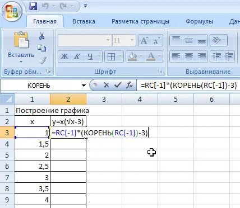The image size is (240, 208).
Task: Redo the last action
Action: (x=63, y=6)
